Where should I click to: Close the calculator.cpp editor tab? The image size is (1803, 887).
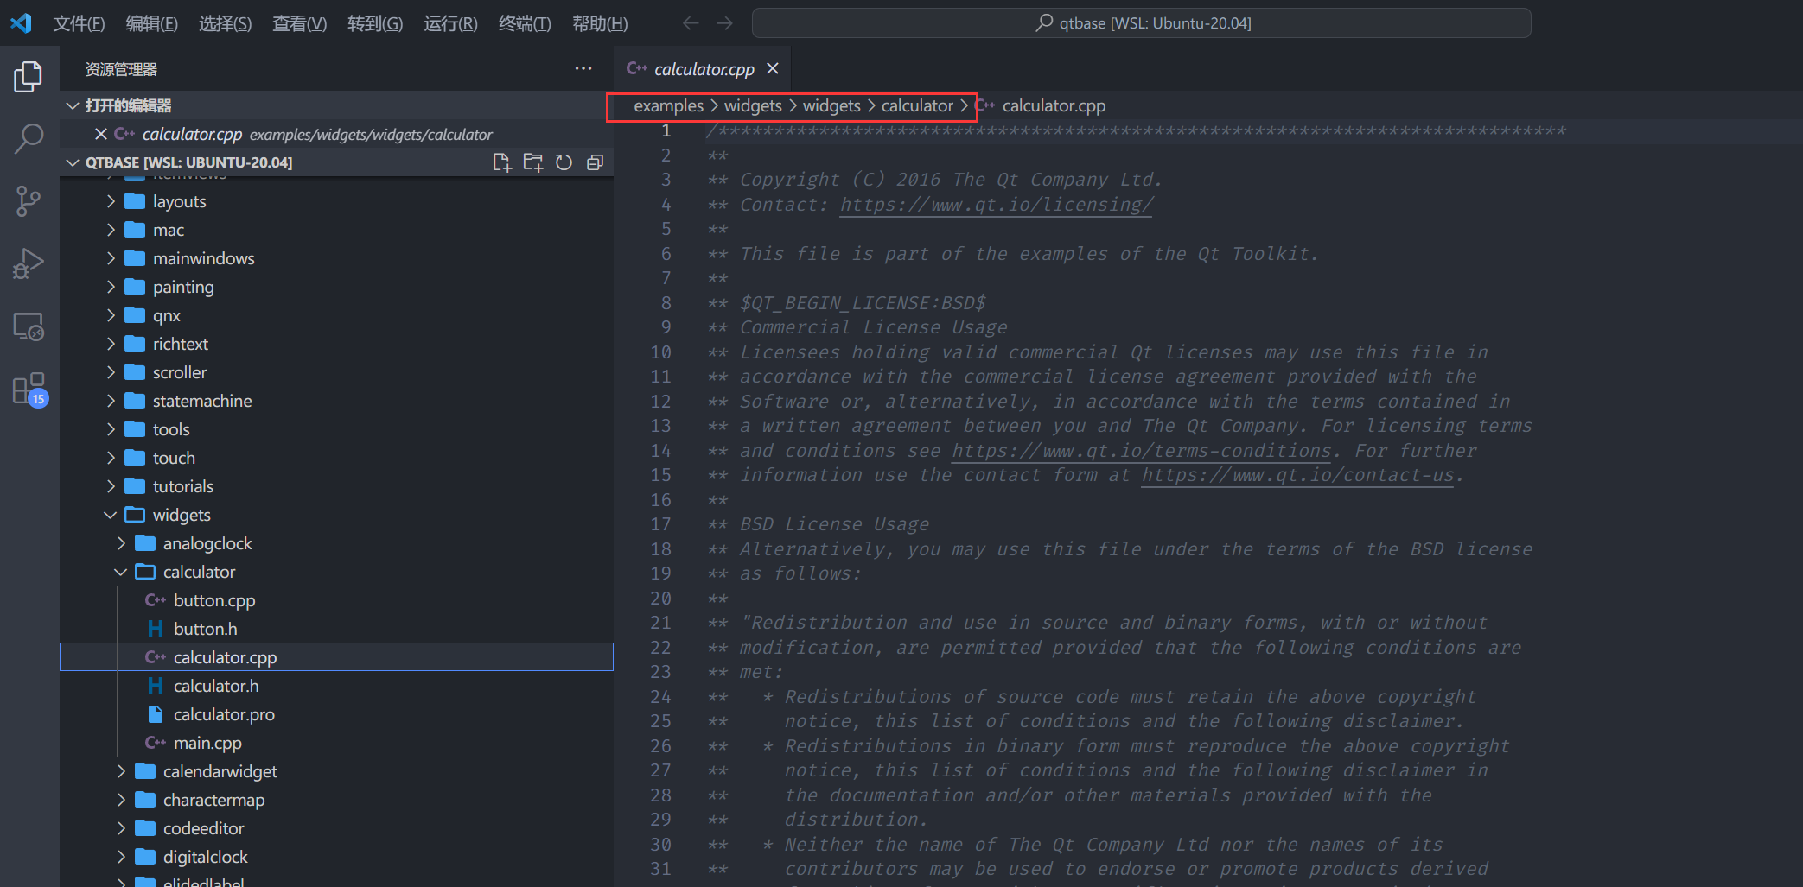[773, 68]
